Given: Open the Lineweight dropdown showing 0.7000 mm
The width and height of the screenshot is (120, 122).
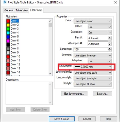Looking at the screenshot, I should (x=93, y=67).
